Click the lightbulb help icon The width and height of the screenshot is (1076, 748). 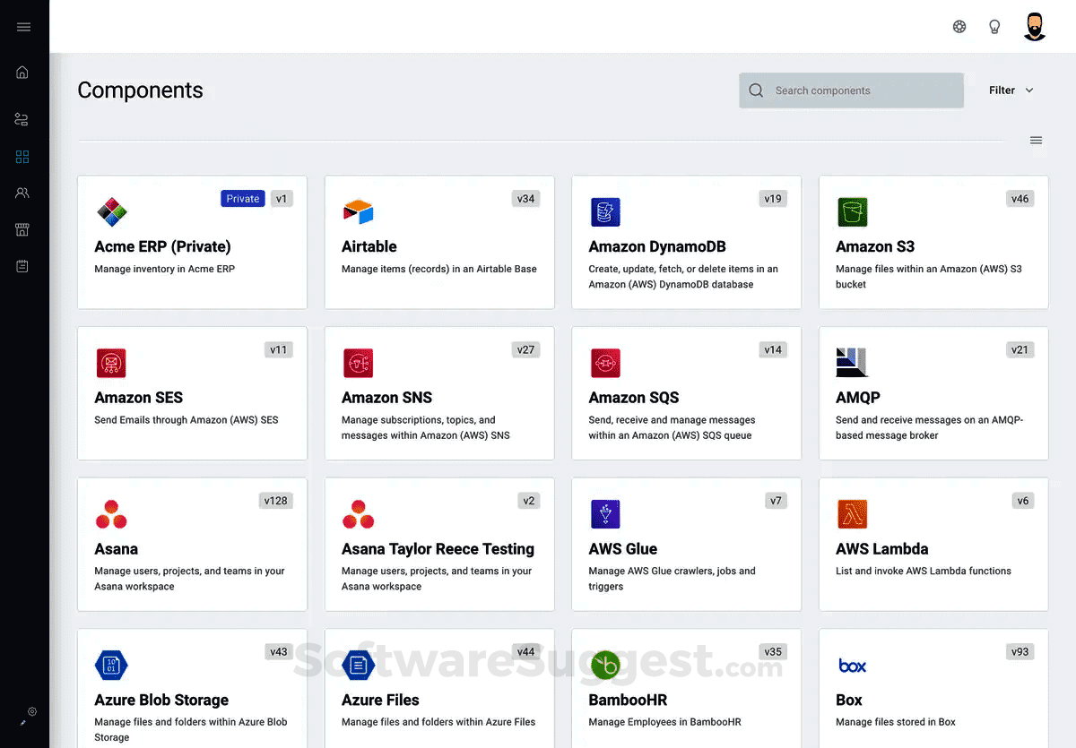pos(994,26)
